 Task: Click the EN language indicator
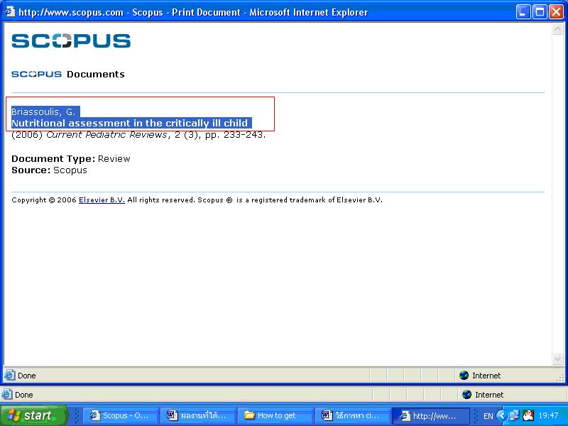pyautogui.click(x=488, y=416)
